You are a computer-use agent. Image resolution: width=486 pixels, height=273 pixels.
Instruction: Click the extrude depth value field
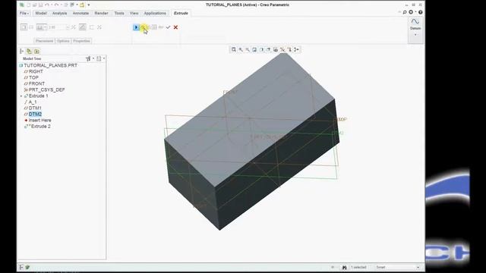point(58,27)
